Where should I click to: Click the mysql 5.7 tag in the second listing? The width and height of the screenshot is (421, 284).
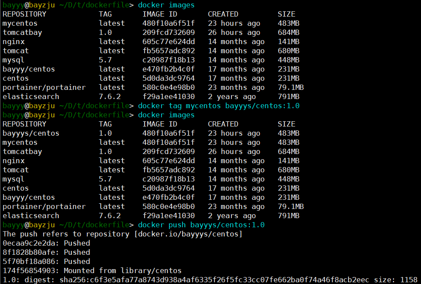click(105, 179)
